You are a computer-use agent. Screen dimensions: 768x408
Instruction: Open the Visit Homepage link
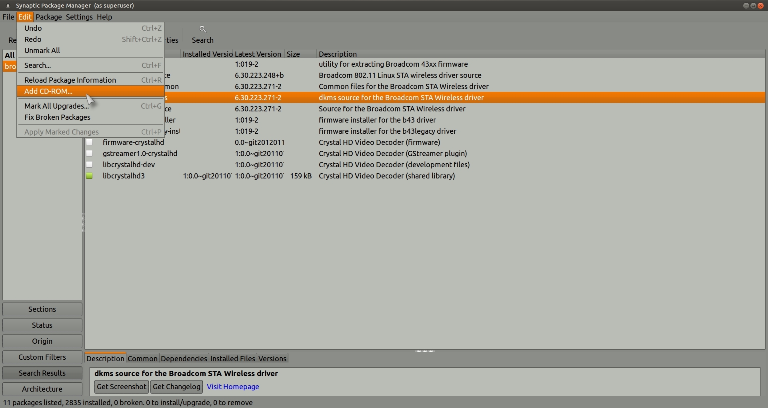(x=233, y=386)
